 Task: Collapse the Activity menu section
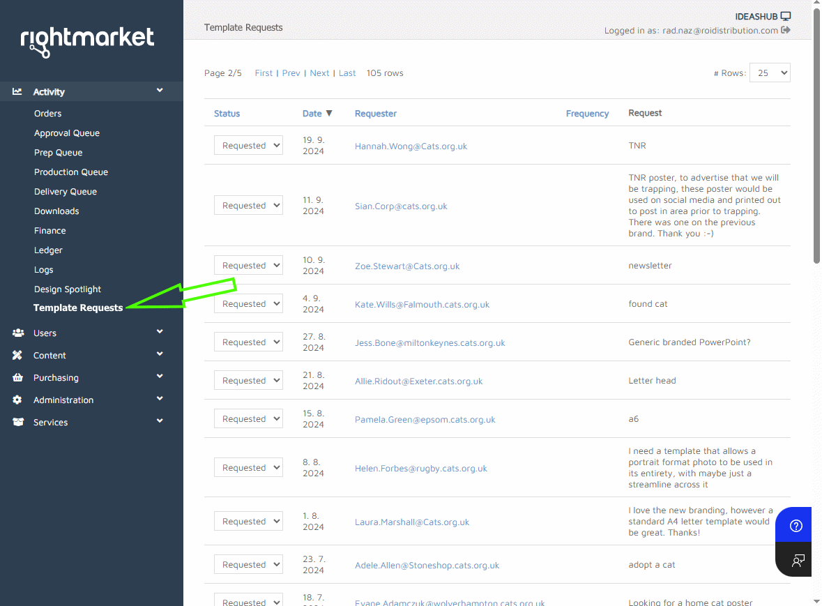pos(160,91)
